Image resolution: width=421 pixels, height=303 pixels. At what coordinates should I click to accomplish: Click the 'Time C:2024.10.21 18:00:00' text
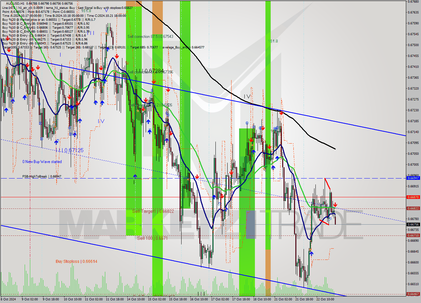tap(107, 15)
